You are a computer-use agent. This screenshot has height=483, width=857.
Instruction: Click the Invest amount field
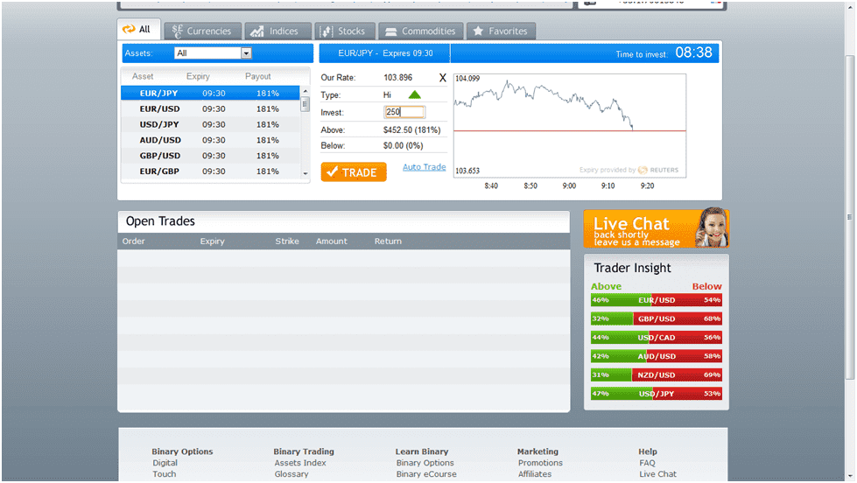404,112
